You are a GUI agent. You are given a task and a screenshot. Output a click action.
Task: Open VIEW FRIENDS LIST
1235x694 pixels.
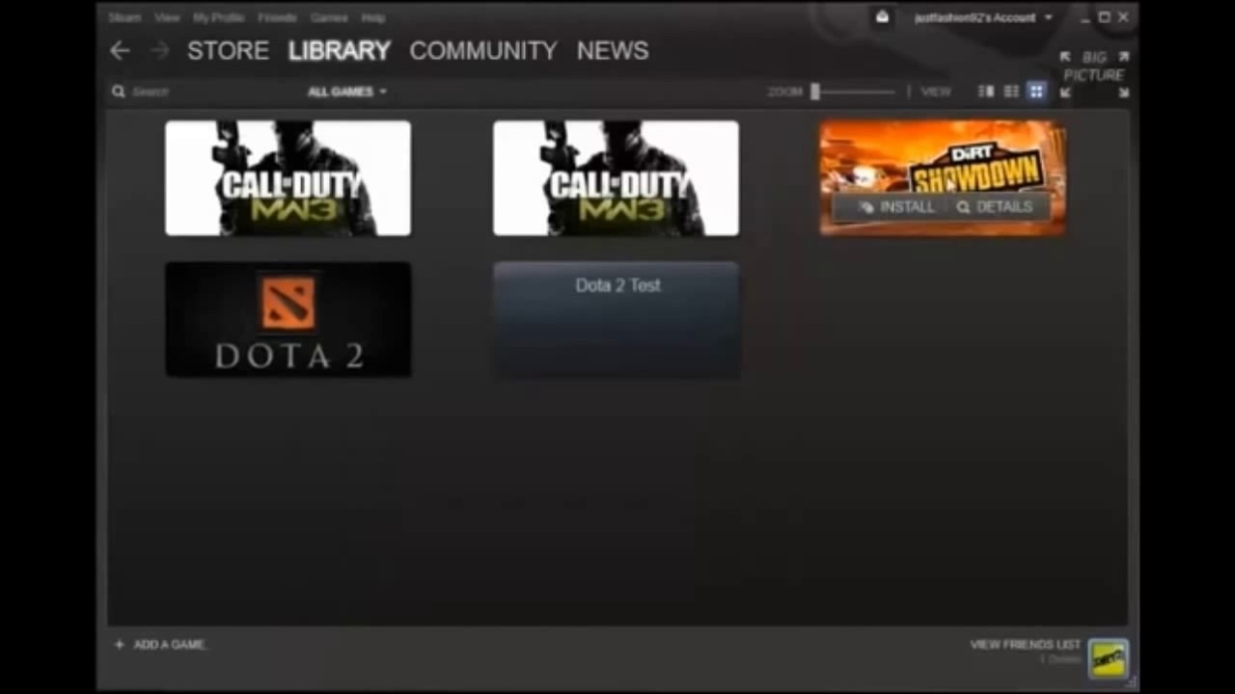pos(1026,645)
